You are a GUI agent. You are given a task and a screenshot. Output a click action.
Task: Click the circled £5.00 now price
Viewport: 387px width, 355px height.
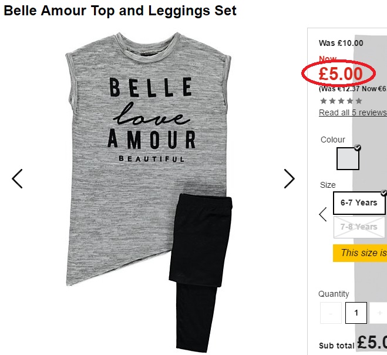click(341, 74)
